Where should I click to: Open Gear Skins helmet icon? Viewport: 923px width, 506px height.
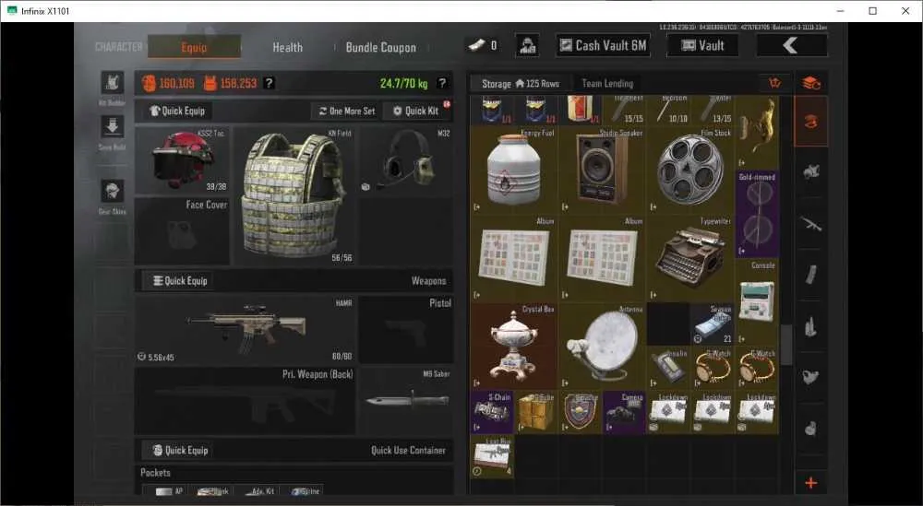(112, 191)
